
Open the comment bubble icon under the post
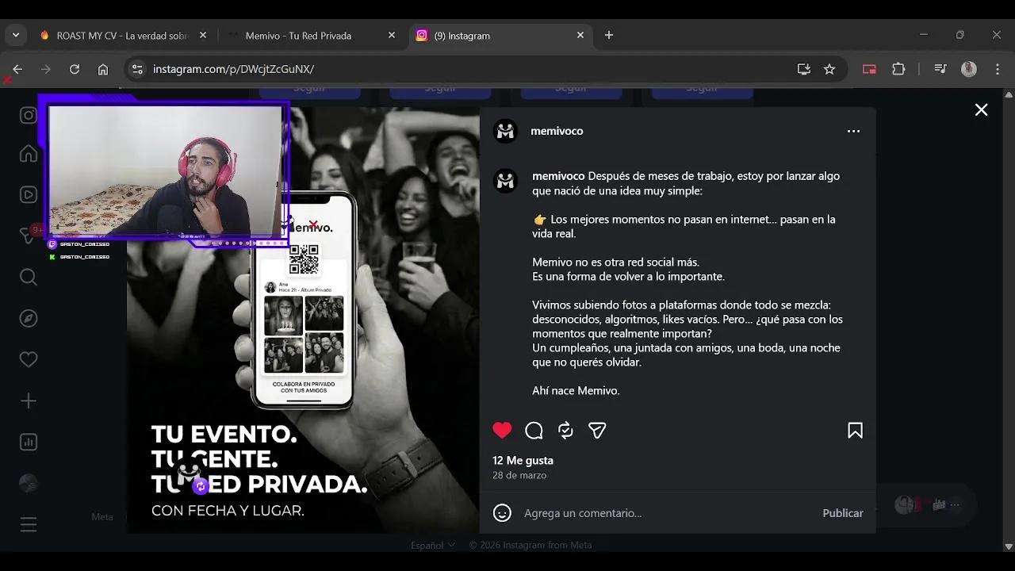click(x=534, y=431)
